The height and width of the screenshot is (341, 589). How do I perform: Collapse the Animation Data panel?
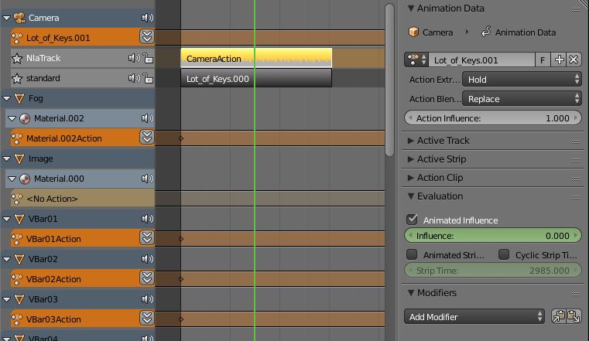coord(410,9)
